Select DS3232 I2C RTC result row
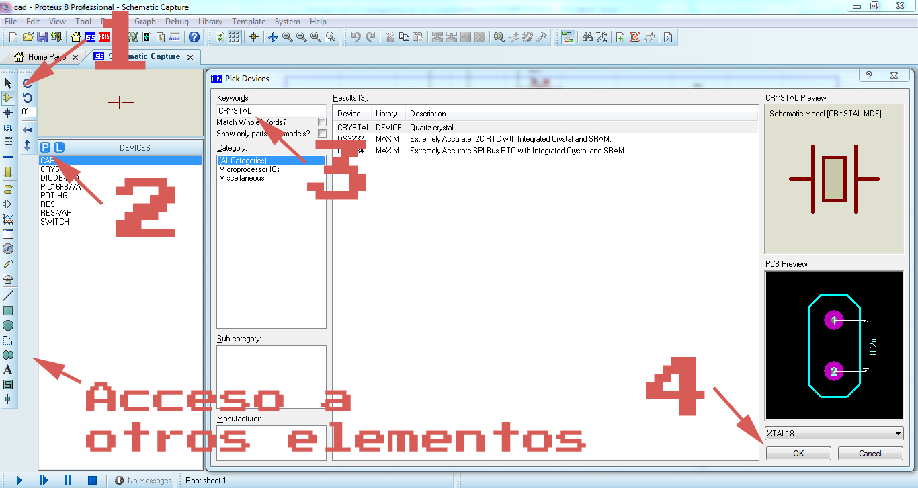Viewport: 918px width, 488px height. 546,139
